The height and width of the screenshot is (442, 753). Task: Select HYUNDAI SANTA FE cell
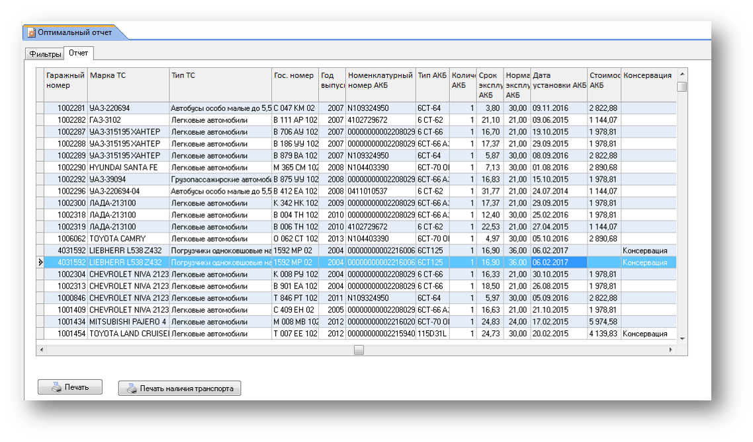tap(129, 168)
